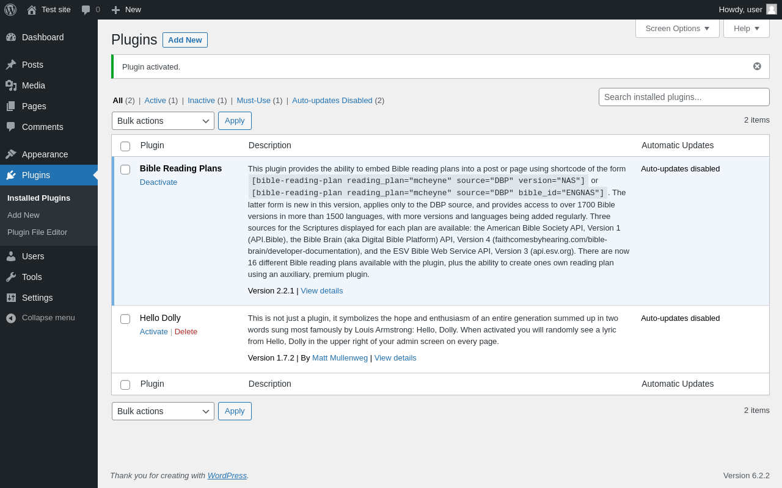Click the Add New button beside Plugins
782x488 pixels.
[x=185, y=40]
